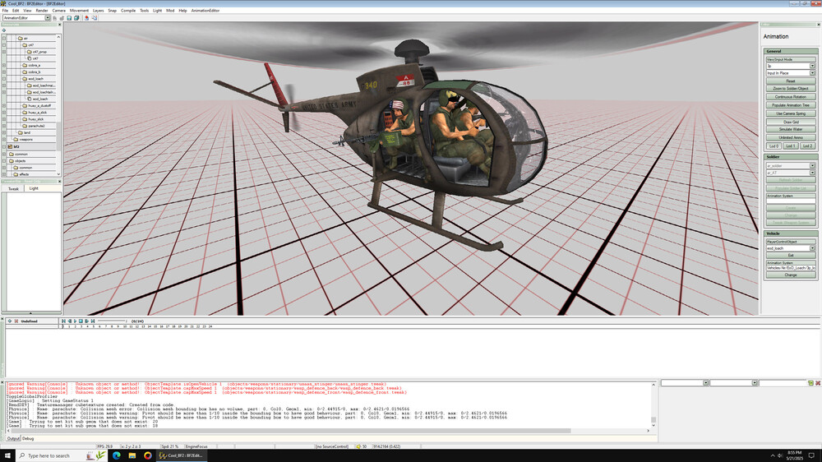Toggle the checkbox beside the weapons folder
Screen dimensions: 822x462
[x=4, y=140]
